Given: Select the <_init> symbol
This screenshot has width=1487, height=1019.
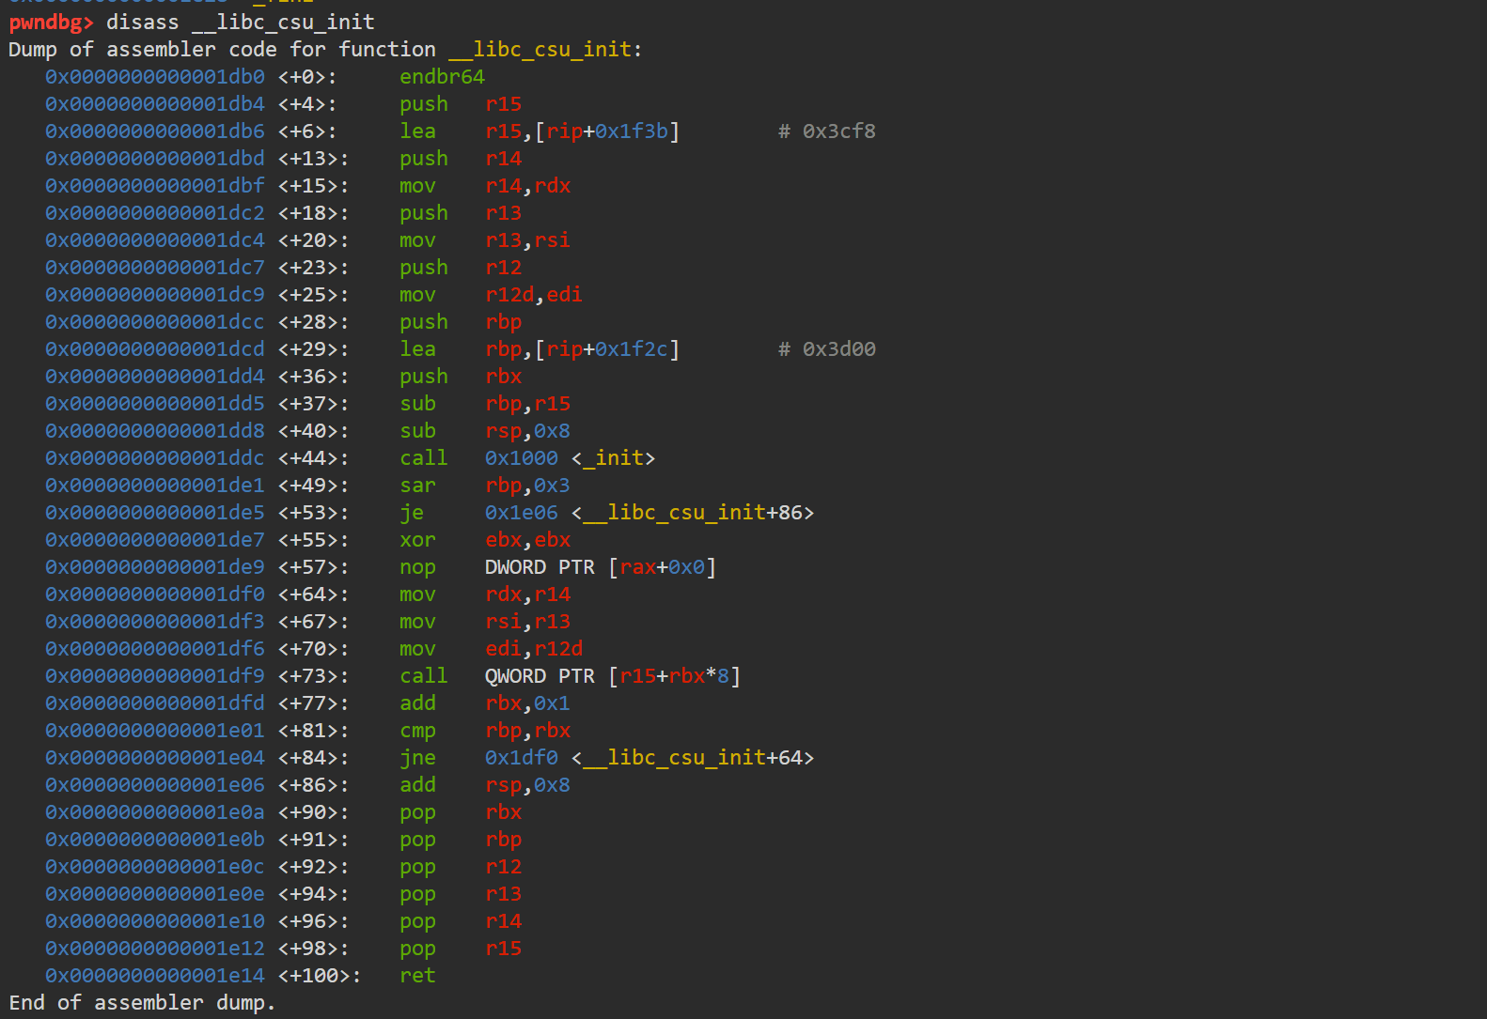Looking at the screenshot, I should [613, 457].
